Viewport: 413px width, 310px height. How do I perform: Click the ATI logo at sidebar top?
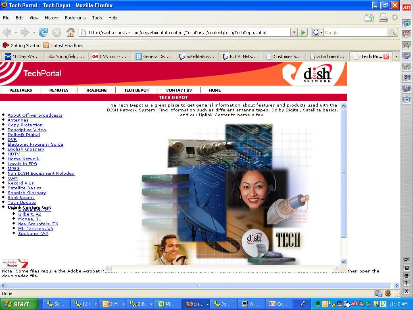(x=407, y=8)
